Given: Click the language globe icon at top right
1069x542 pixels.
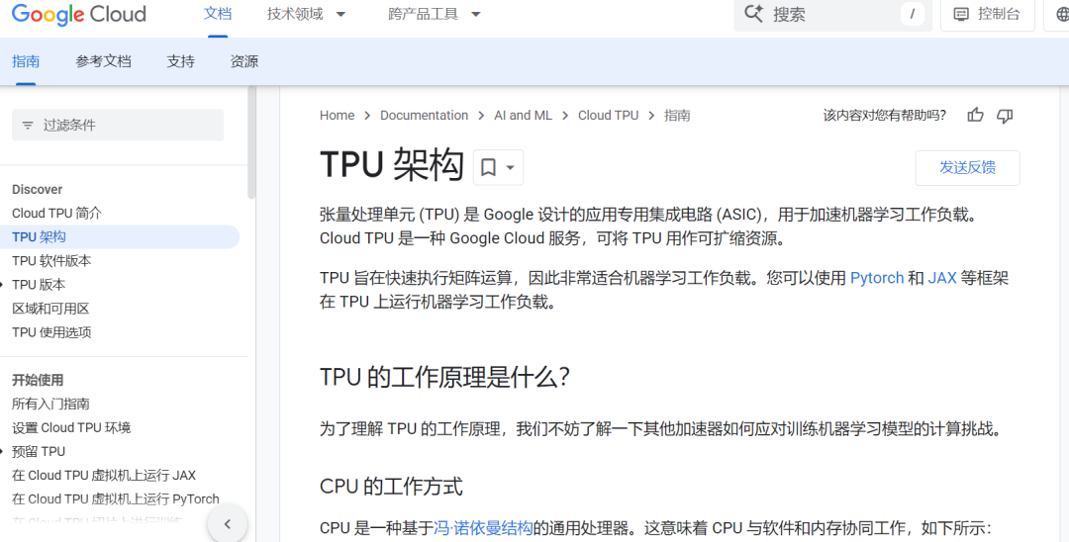Looking at the screenshot, I should coord(1061,14).
